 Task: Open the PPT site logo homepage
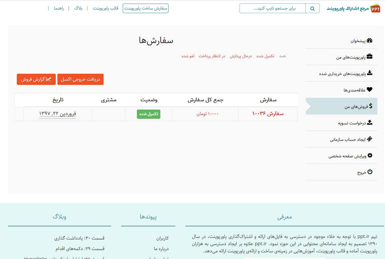click(x=353, y=9)
